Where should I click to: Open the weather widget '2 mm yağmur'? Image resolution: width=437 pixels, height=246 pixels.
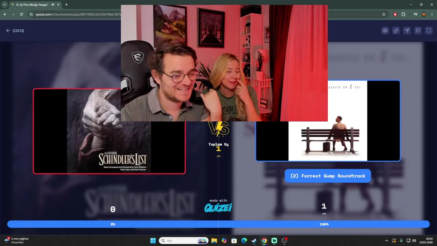pyautogui.click(x=17, y=241)
